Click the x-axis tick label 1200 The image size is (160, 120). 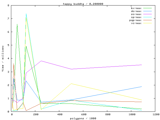point(155,115)
